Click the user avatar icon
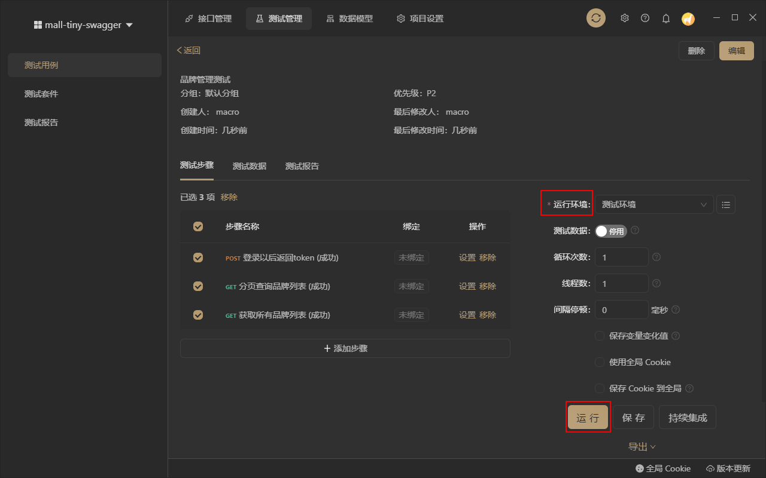 (x=688, y=19)
